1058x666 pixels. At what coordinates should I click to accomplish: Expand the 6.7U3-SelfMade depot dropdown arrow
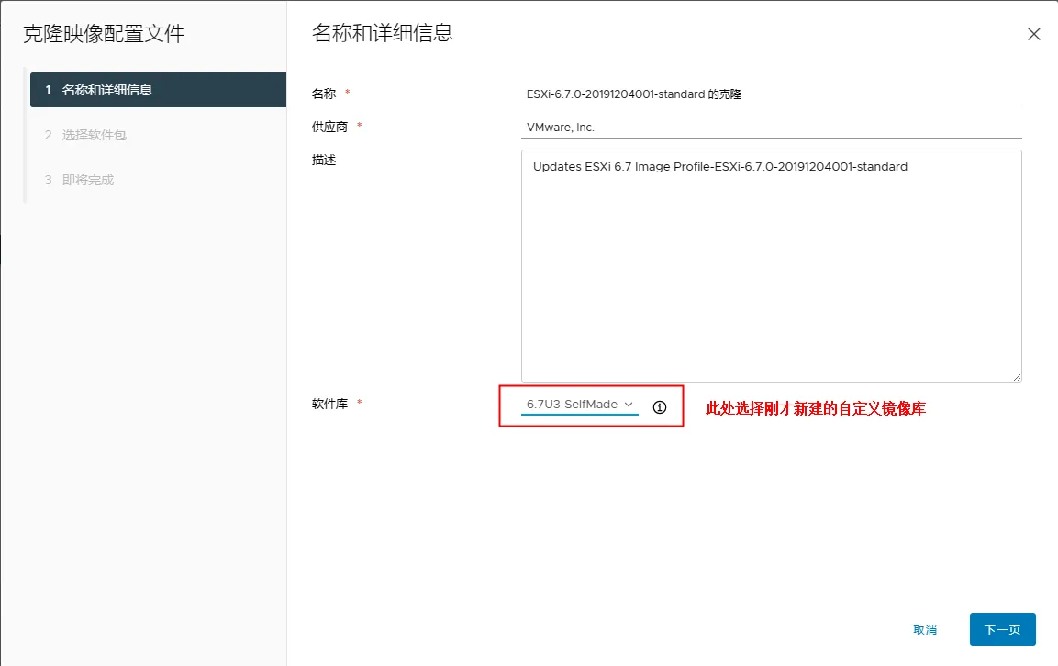[x=629, y=405]
